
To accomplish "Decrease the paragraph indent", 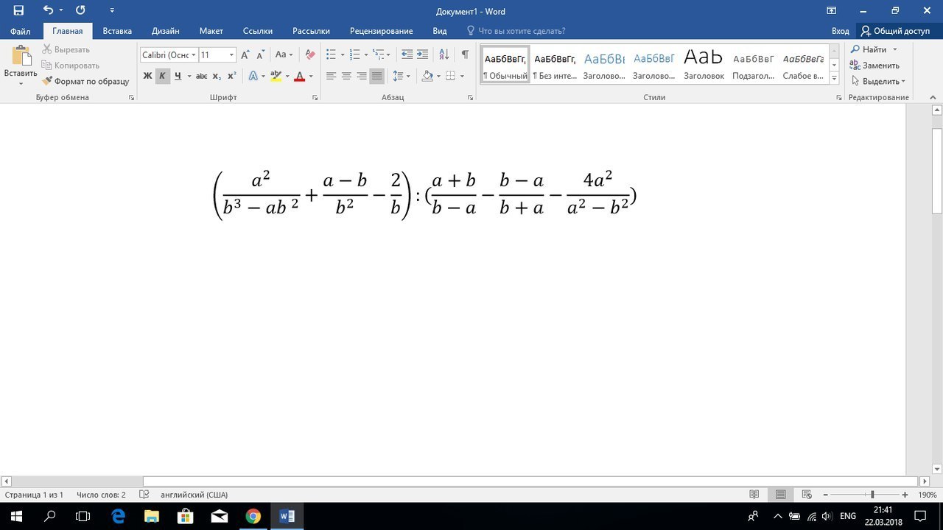I will click(407, 54).
